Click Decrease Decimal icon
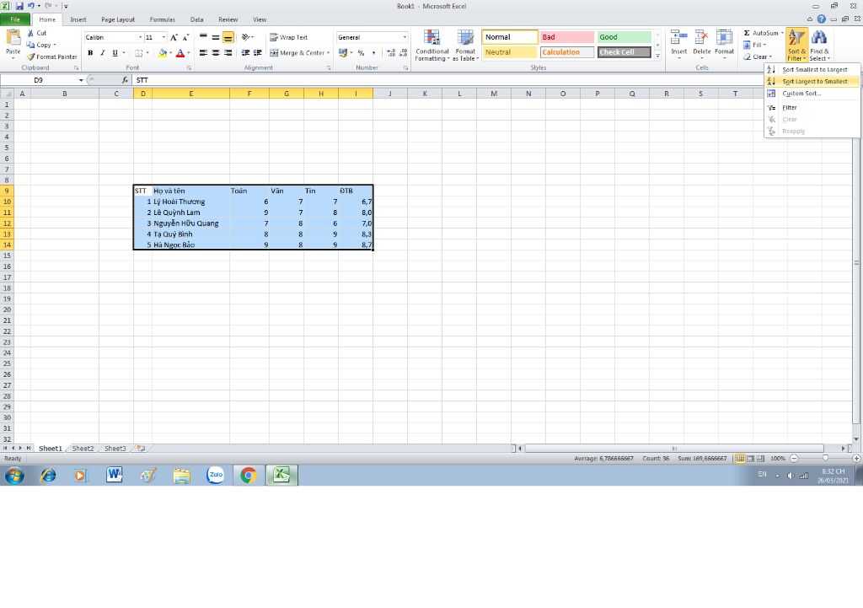This screenshot has height=608, width=863. pos(404,53)
